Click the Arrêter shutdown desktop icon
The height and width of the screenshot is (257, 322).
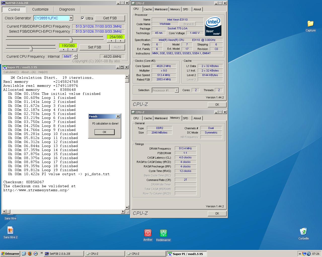point(148,235)
